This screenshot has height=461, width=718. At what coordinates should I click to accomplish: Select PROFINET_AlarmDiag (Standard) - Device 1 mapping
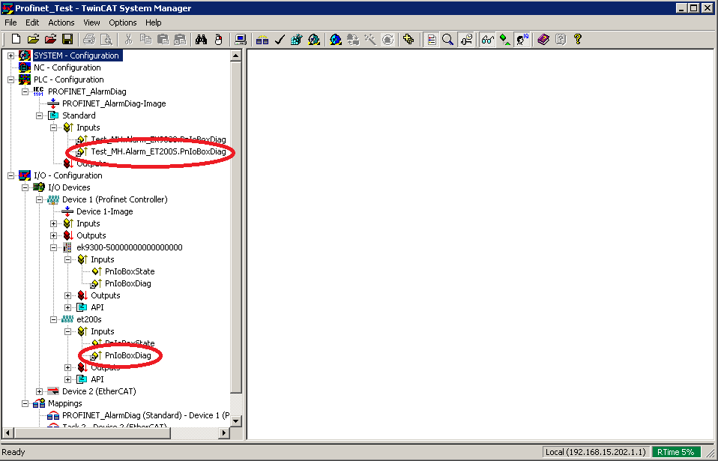tap(146, 415)
